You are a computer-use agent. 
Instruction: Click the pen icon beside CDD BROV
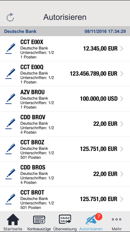[10, 124]
